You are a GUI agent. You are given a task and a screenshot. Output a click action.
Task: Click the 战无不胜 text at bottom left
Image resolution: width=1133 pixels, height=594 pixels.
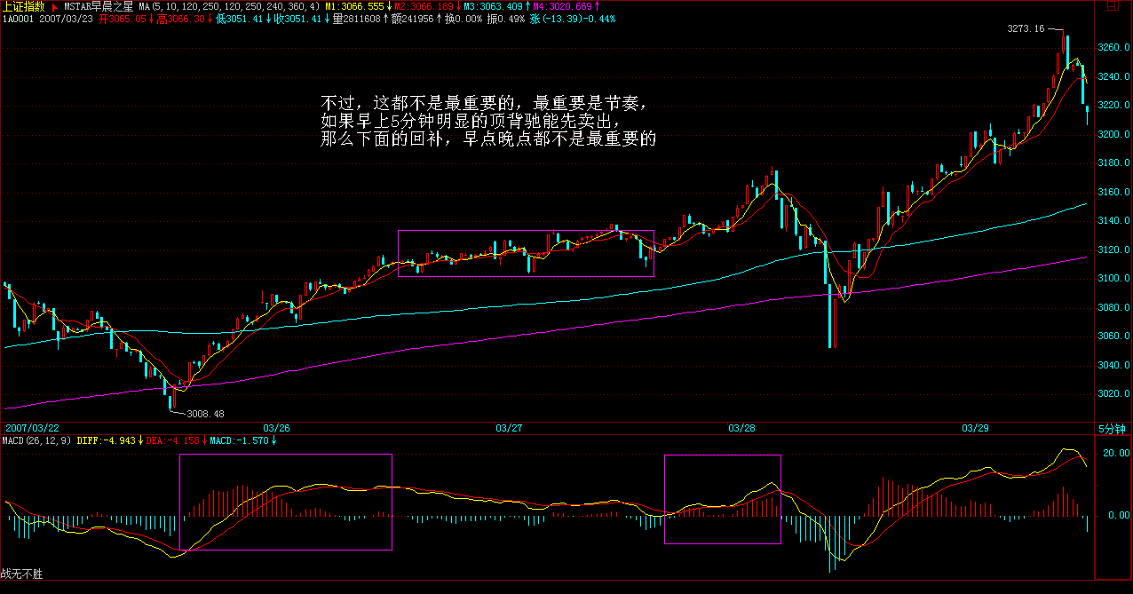tap(21, 574)
